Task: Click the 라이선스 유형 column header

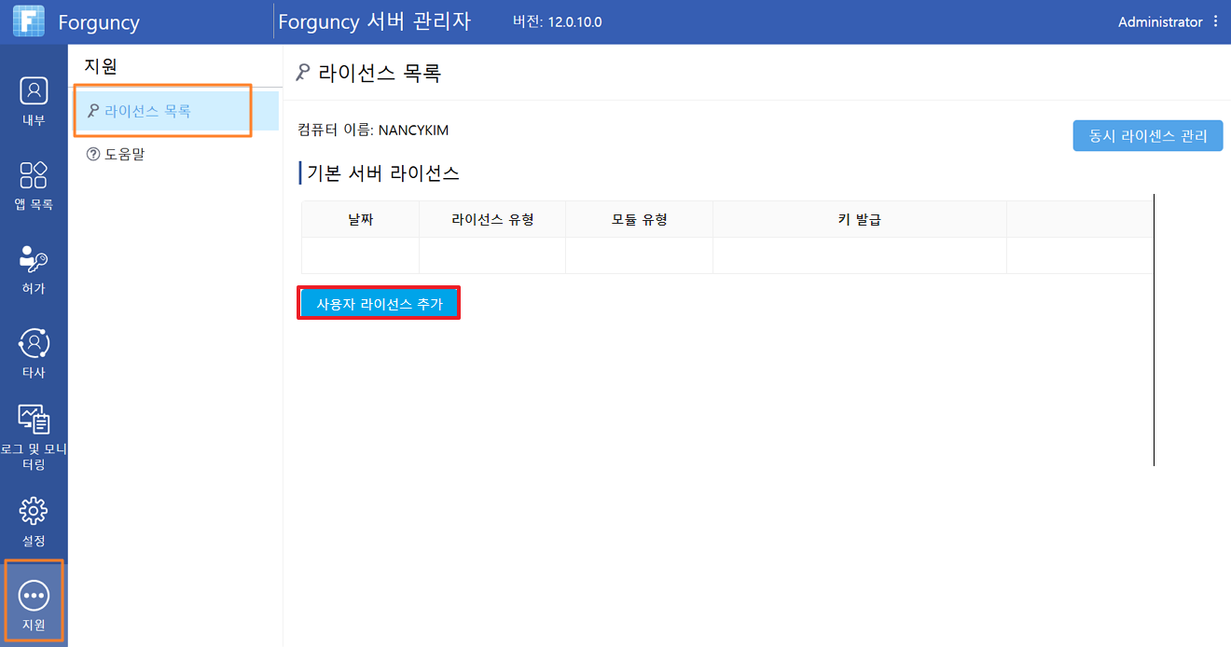Action: click(492, 219)
